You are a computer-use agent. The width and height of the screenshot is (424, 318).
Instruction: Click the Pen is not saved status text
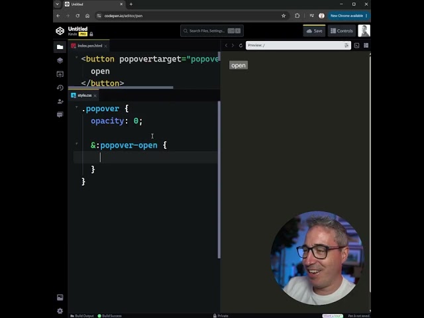pyautogui.click(x=358, y=316)
